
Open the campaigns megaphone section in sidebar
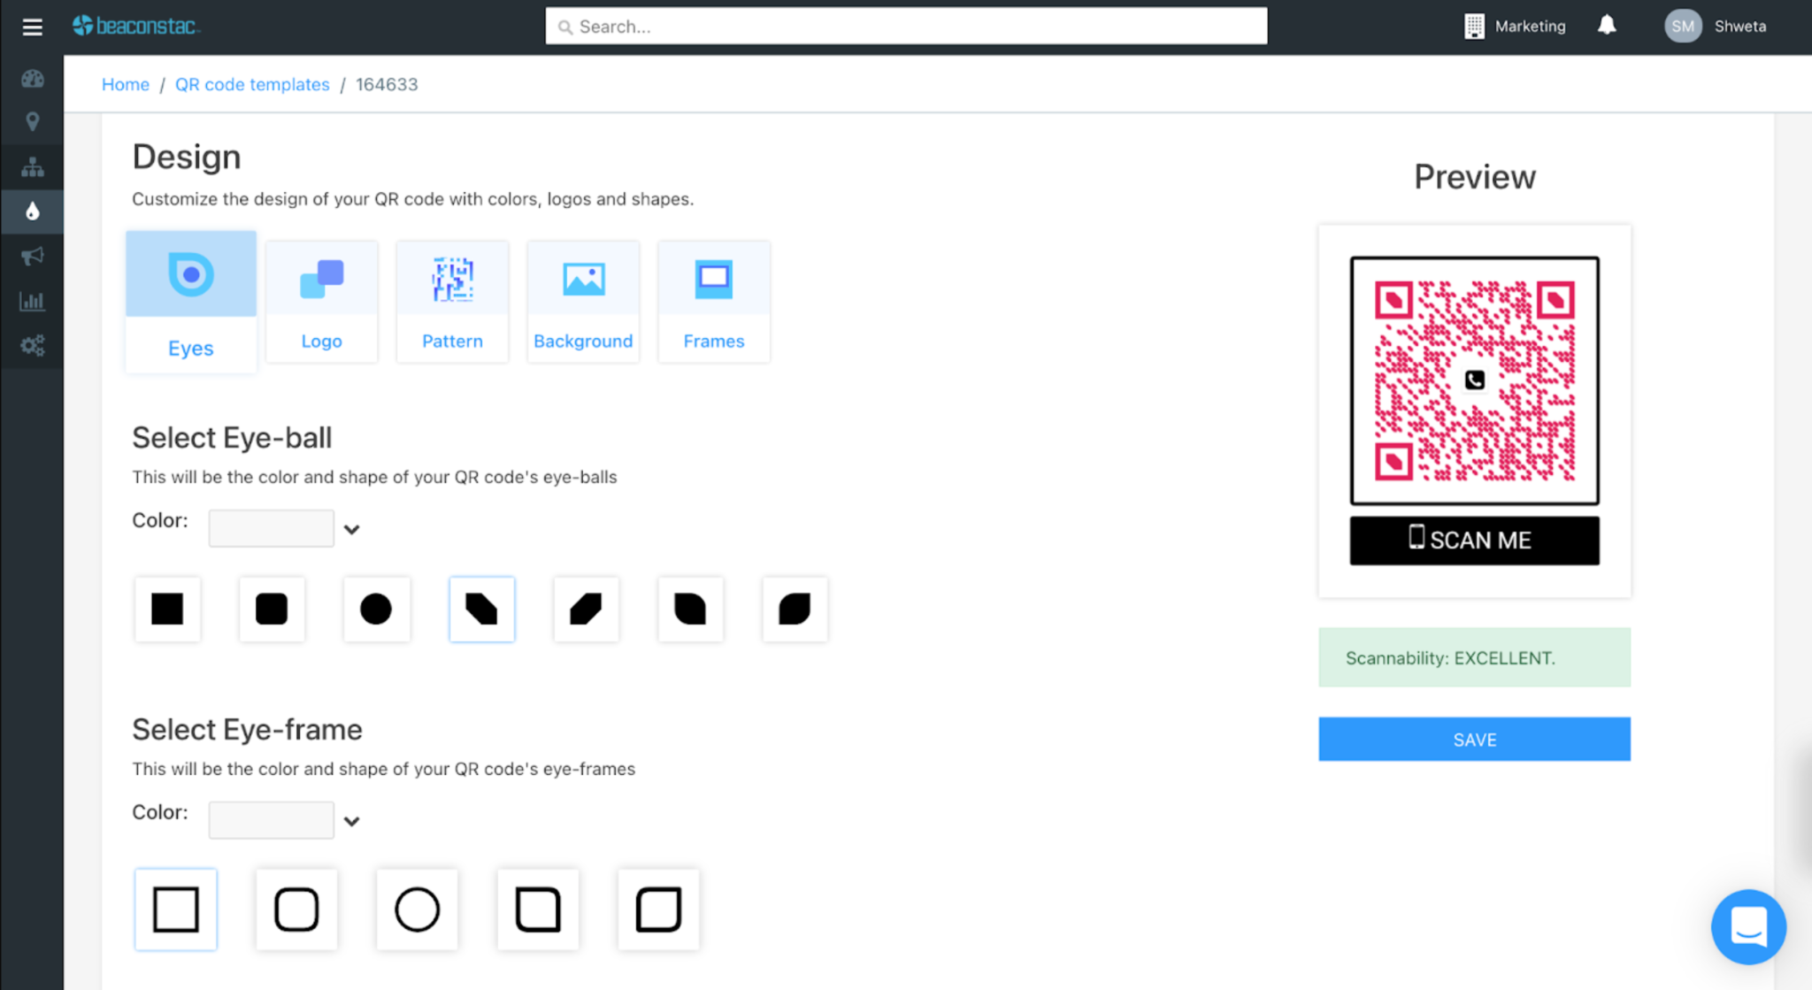32,257
